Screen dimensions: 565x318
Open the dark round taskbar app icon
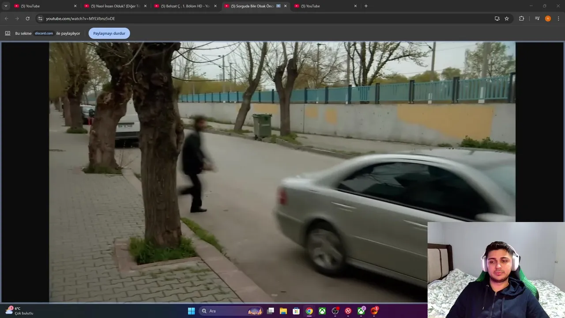335,311
